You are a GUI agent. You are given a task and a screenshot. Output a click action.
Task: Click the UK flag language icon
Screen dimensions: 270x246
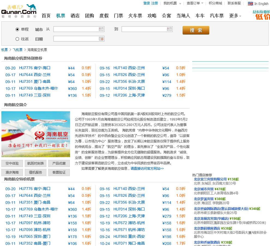250,4
